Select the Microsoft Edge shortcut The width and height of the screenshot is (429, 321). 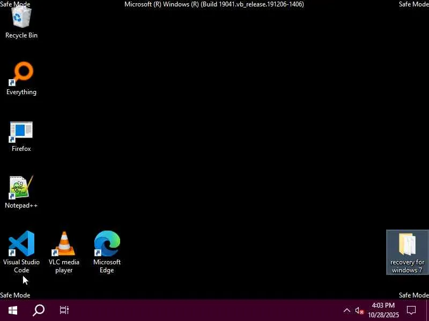coord(107,251)
